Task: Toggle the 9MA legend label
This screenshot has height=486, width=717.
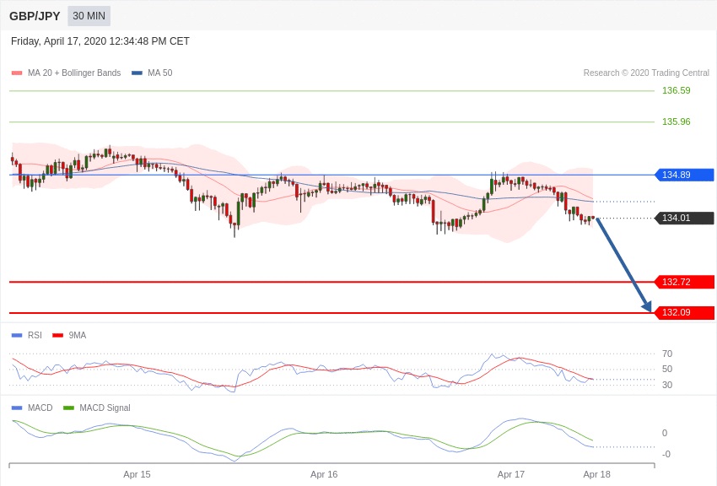Action: click(78, 335)
